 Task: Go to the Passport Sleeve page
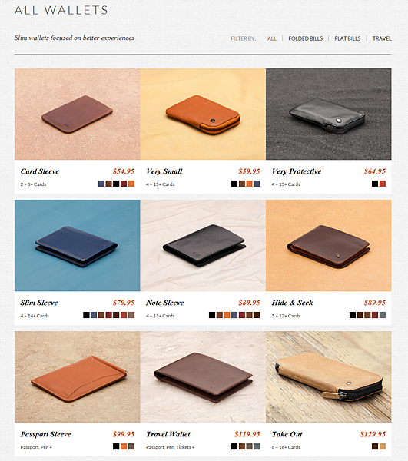pyautogui.click(x=45, y=434)
